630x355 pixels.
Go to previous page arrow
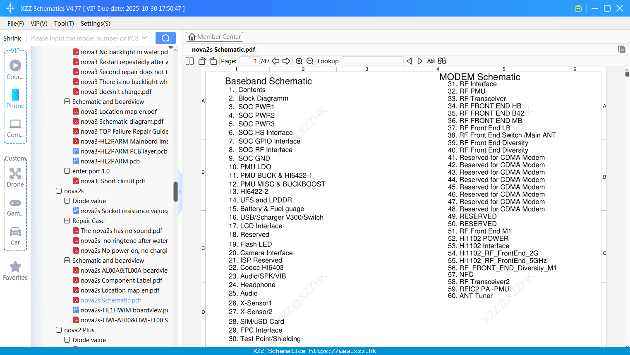(275, 61)
